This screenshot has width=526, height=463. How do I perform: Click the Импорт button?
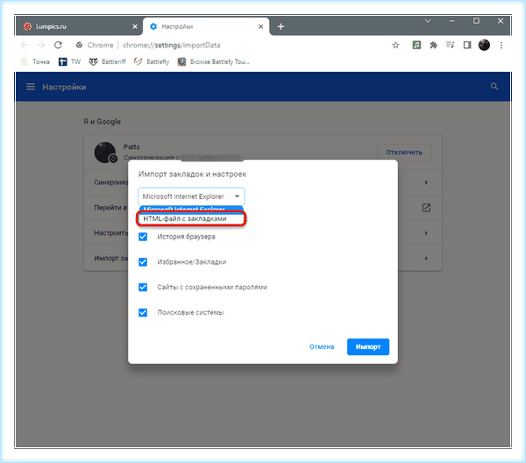coord(368,346)
